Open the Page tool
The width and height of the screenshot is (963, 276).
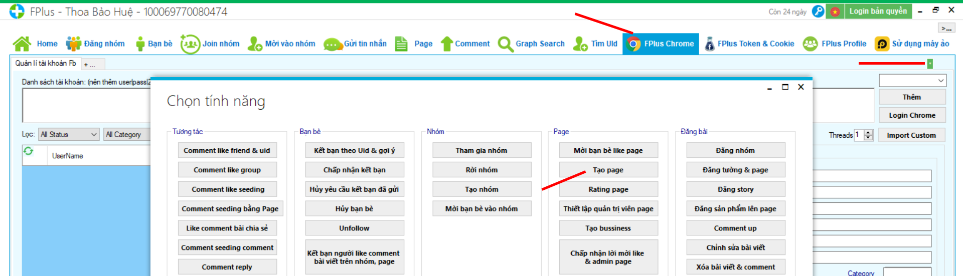(x=414, y=44)
